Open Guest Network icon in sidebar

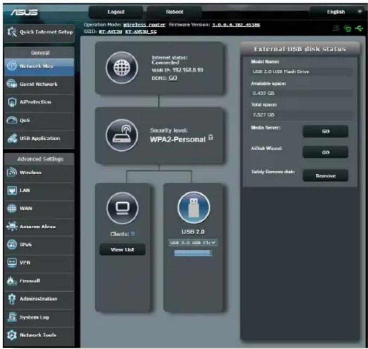point(12,84)
